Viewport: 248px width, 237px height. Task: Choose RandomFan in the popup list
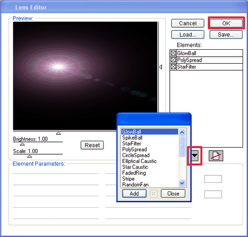150,184
